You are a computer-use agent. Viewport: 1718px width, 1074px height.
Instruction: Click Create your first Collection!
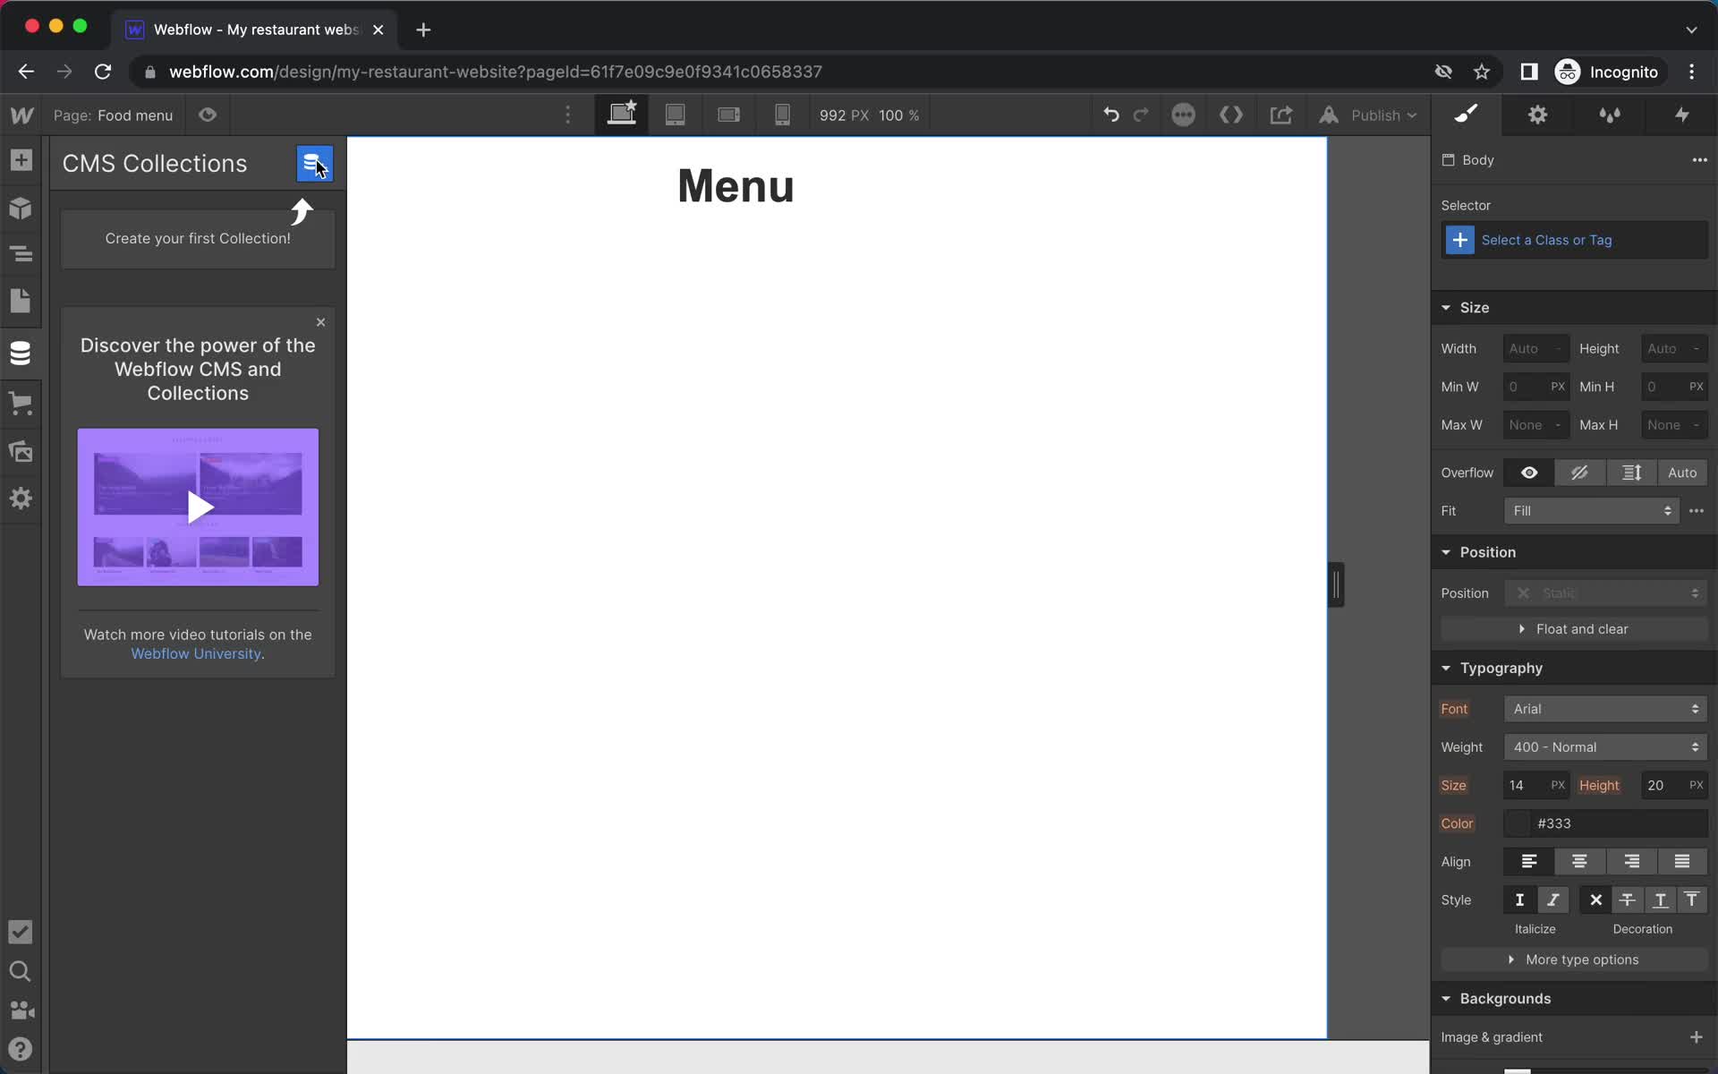coord(198,239)
